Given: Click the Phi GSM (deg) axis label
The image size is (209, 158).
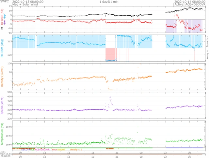Looking at the screenshot, I should (2, 48).
